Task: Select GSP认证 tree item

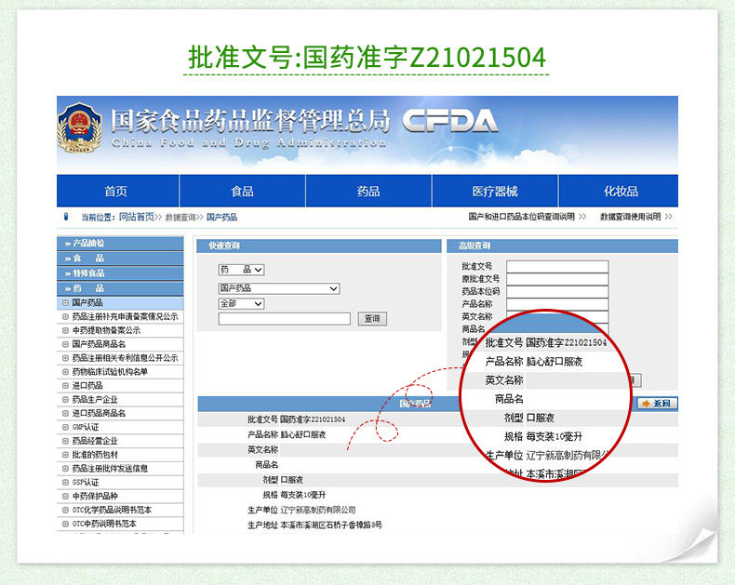Action: point(86,483)
